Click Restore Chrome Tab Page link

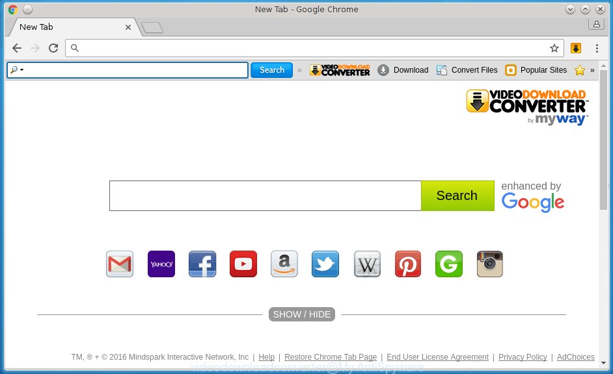pyautogui.click(x=331, y=357)
